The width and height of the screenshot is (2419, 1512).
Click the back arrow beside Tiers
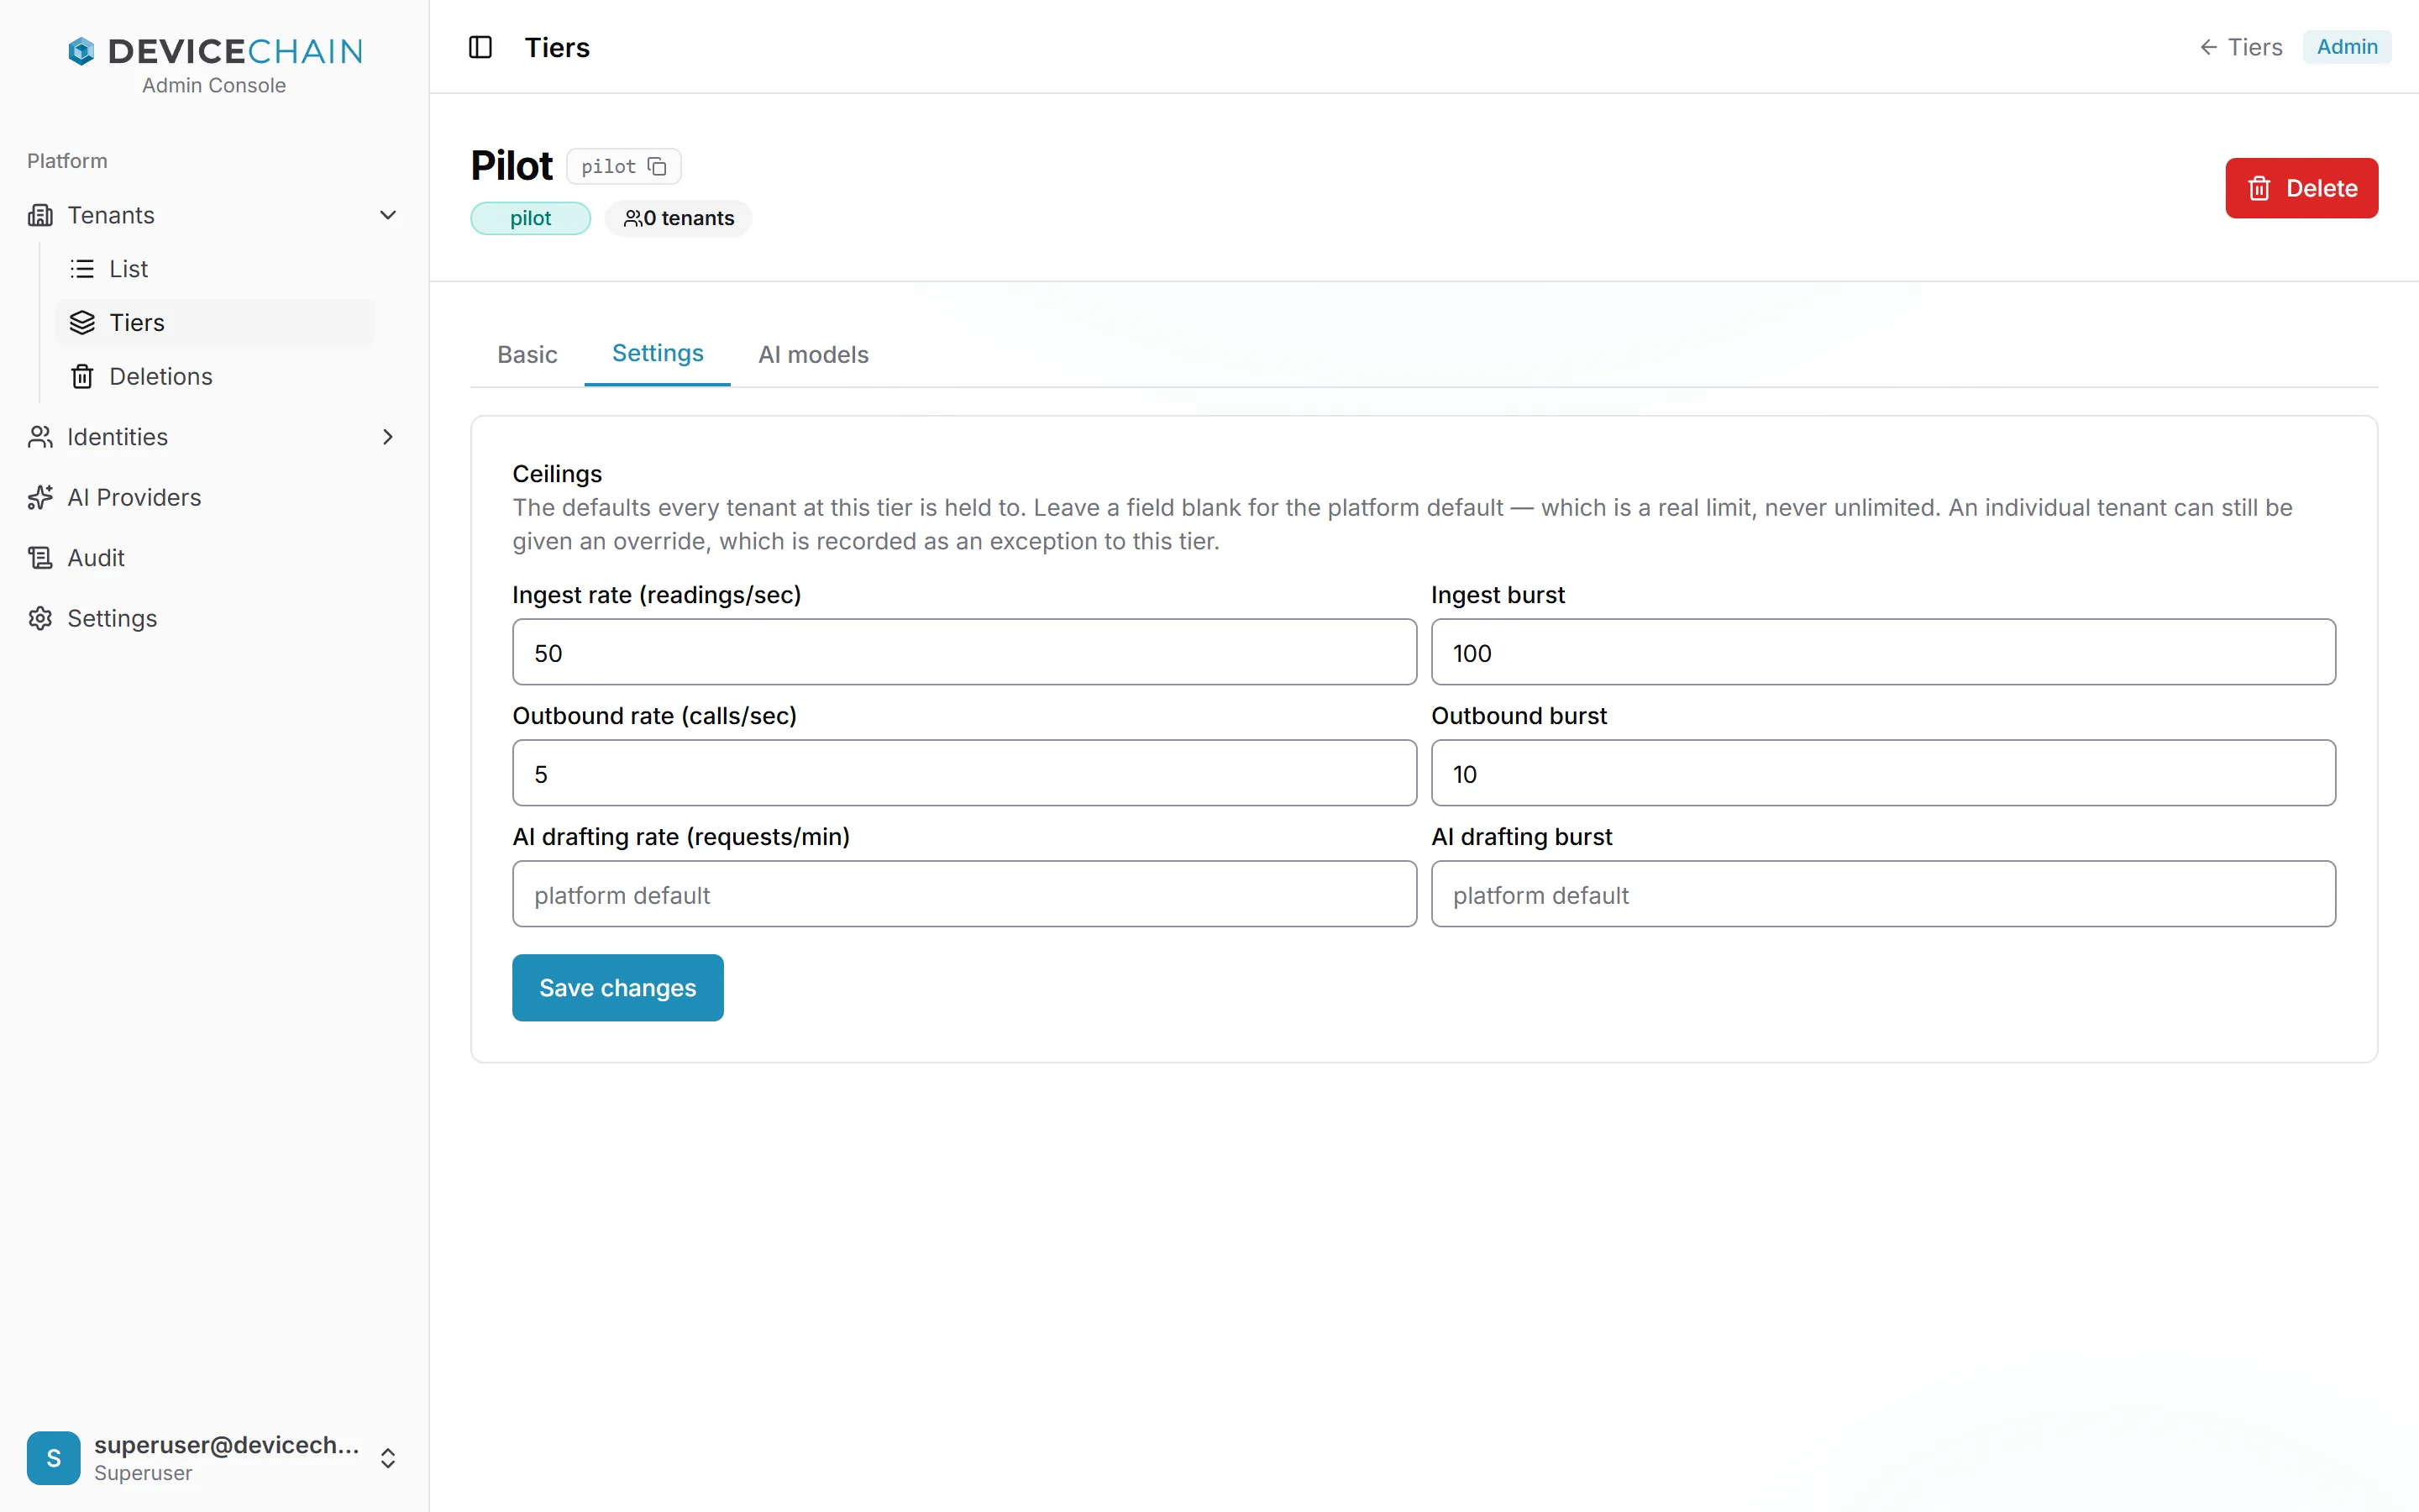pyautogui.click(x=2209, y=47)
